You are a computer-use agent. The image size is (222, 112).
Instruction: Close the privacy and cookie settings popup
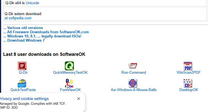79,99
